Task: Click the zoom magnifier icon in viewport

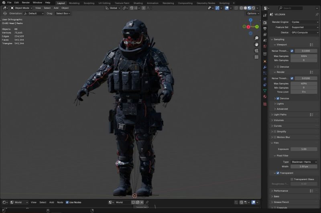Action: point(256,38)
